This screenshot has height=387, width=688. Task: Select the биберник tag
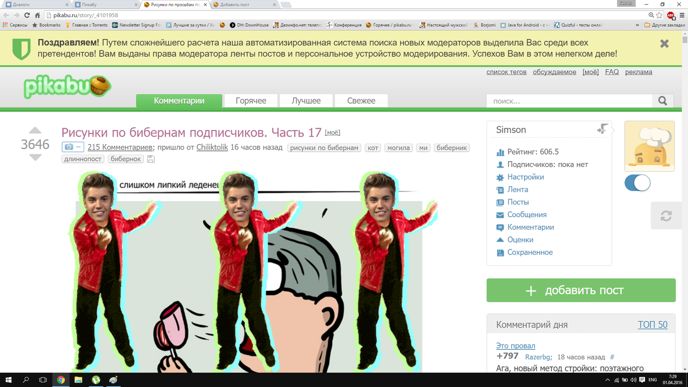click(452, 147)
